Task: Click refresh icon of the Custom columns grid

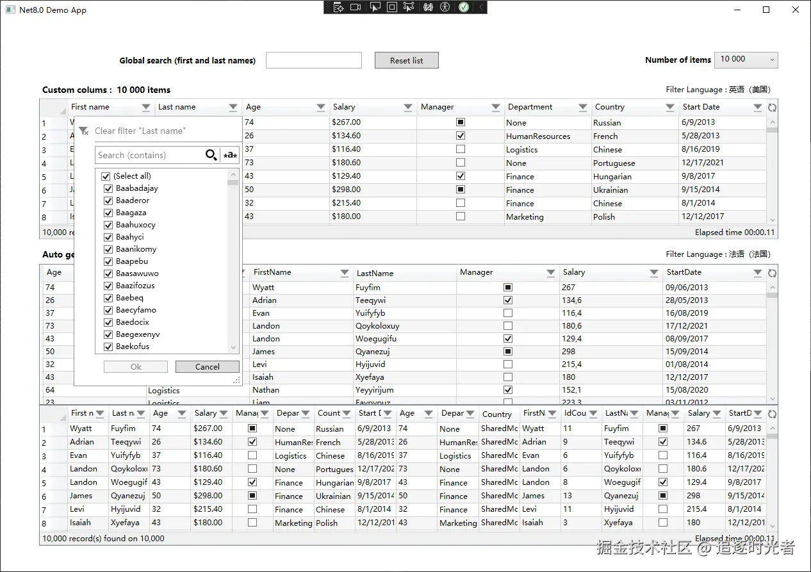Action: tap(773, 108)
